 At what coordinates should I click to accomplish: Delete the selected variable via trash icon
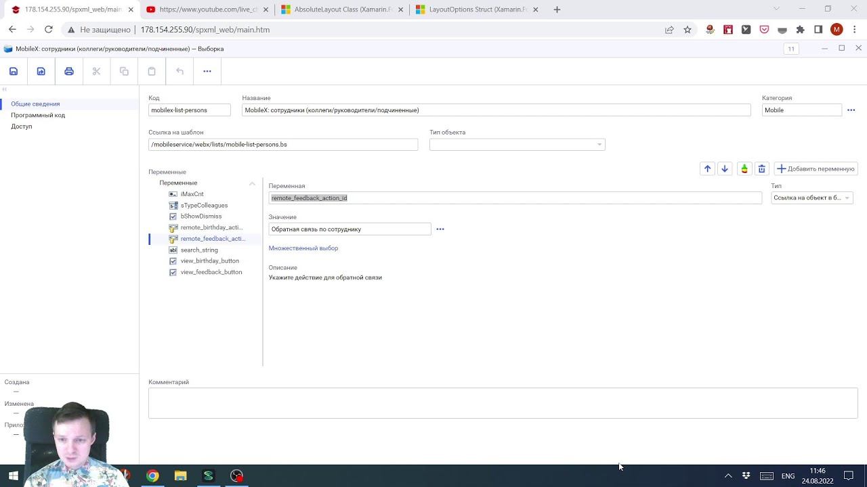tap(762, 169)
